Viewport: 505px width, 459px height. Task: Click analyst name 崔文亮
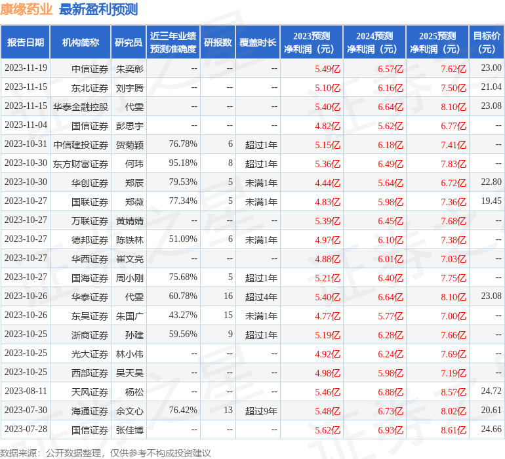(129, 259)
